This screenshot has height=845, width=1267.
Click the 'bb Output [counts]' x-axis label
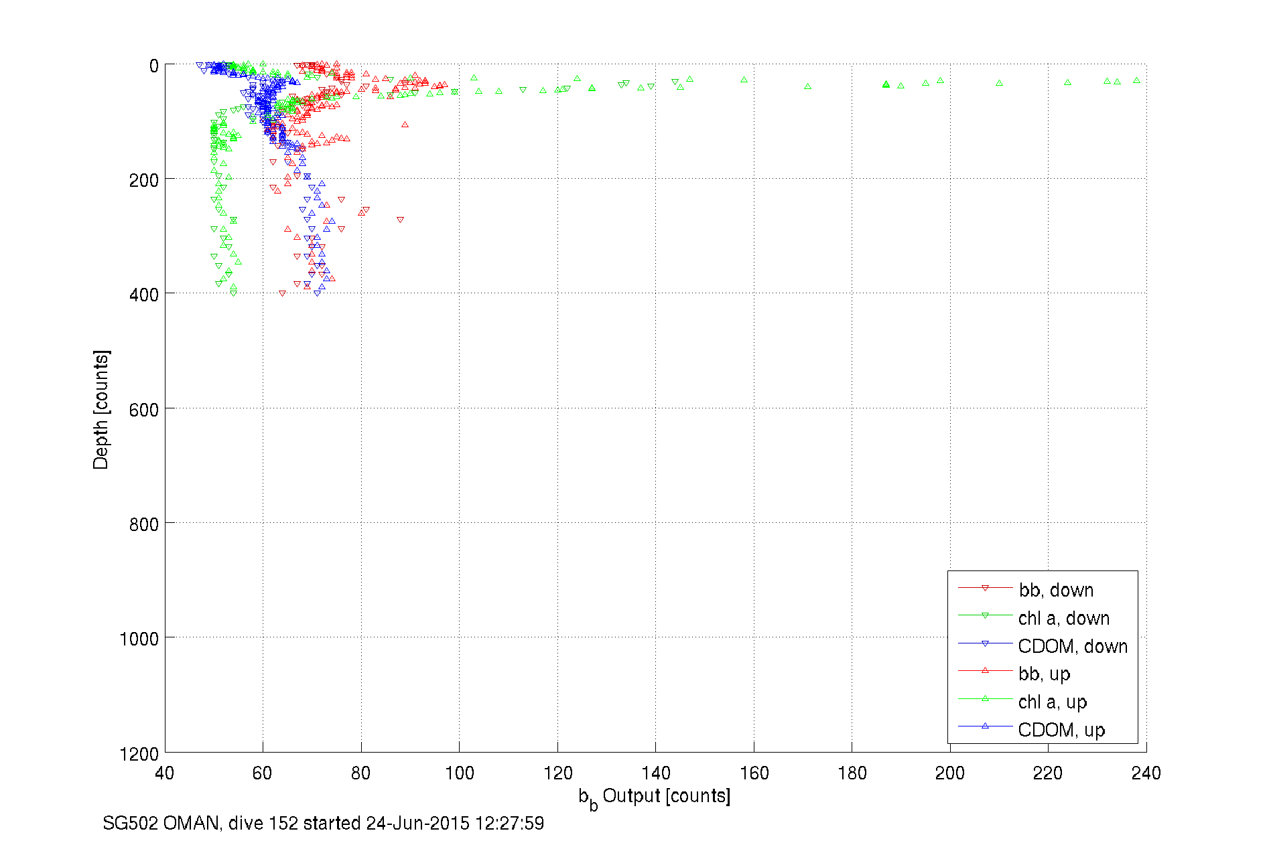(655, 797)
